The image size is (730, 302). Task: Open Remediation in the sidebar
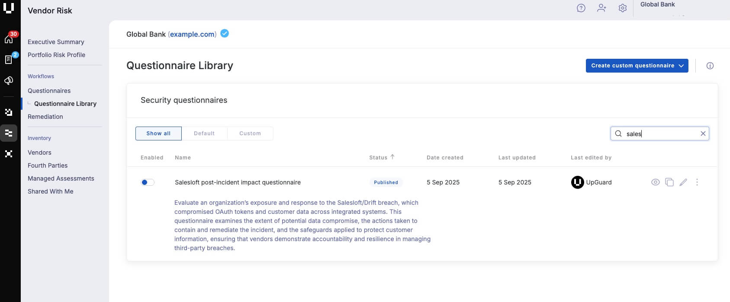point(45,117)
